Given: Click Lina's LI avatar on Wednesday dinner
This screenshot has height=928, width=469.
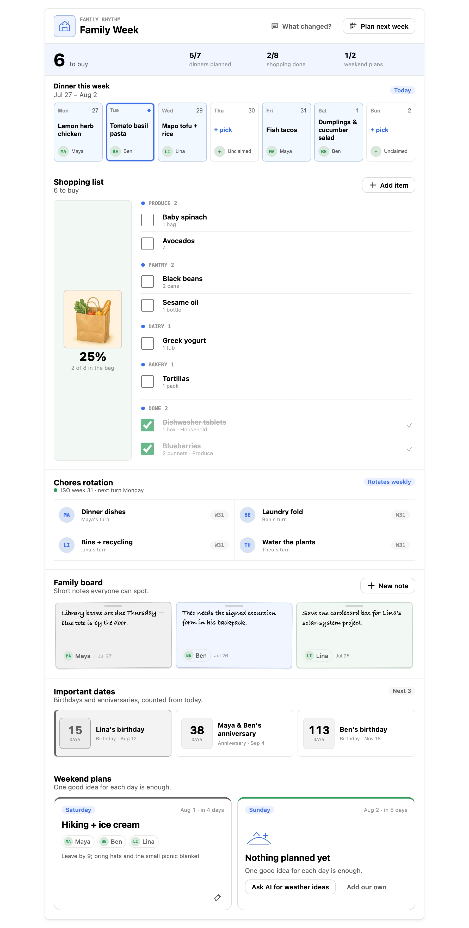Looking at the screenshot, I should [x=167, y=151].
